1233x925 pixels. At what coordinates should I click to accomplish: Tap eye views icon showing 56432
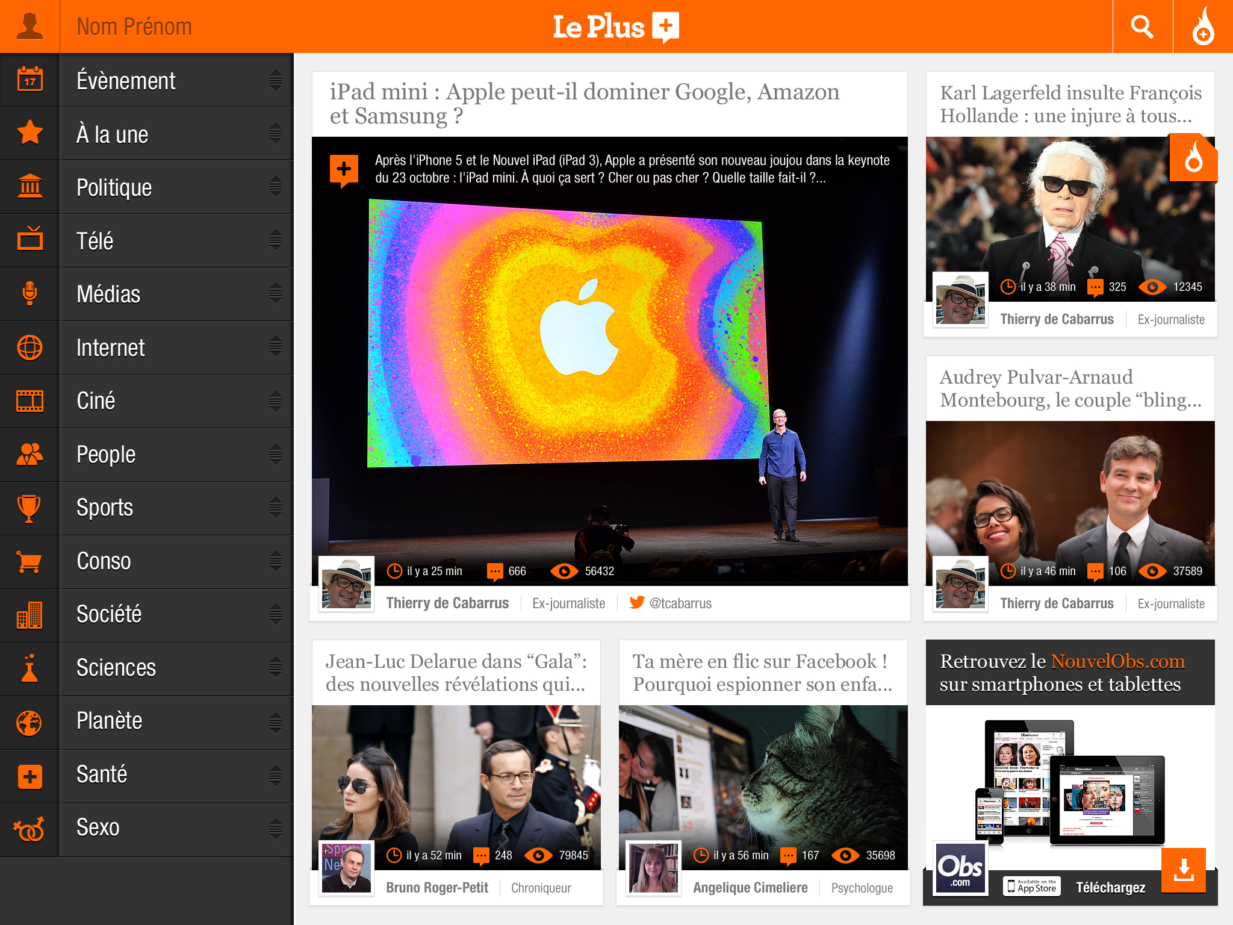[x=564, y=571]
